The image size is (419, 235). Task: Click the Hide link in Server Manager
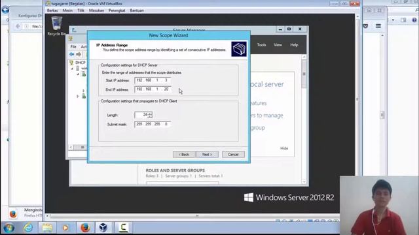[284, 148]
